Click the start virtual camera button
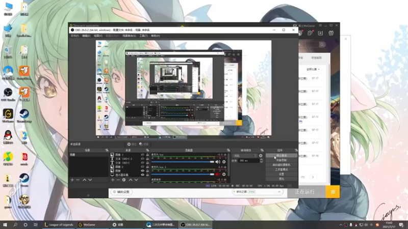This screenshot has width=408, height=229. pos(282,165)
